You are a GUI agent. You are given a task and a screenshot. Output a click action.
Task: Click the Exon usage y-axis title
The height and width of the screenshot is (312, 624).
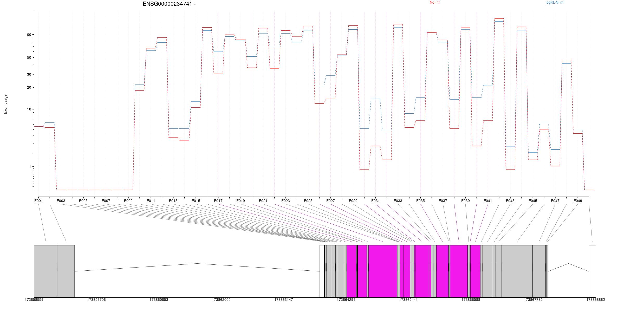(5, 104)
